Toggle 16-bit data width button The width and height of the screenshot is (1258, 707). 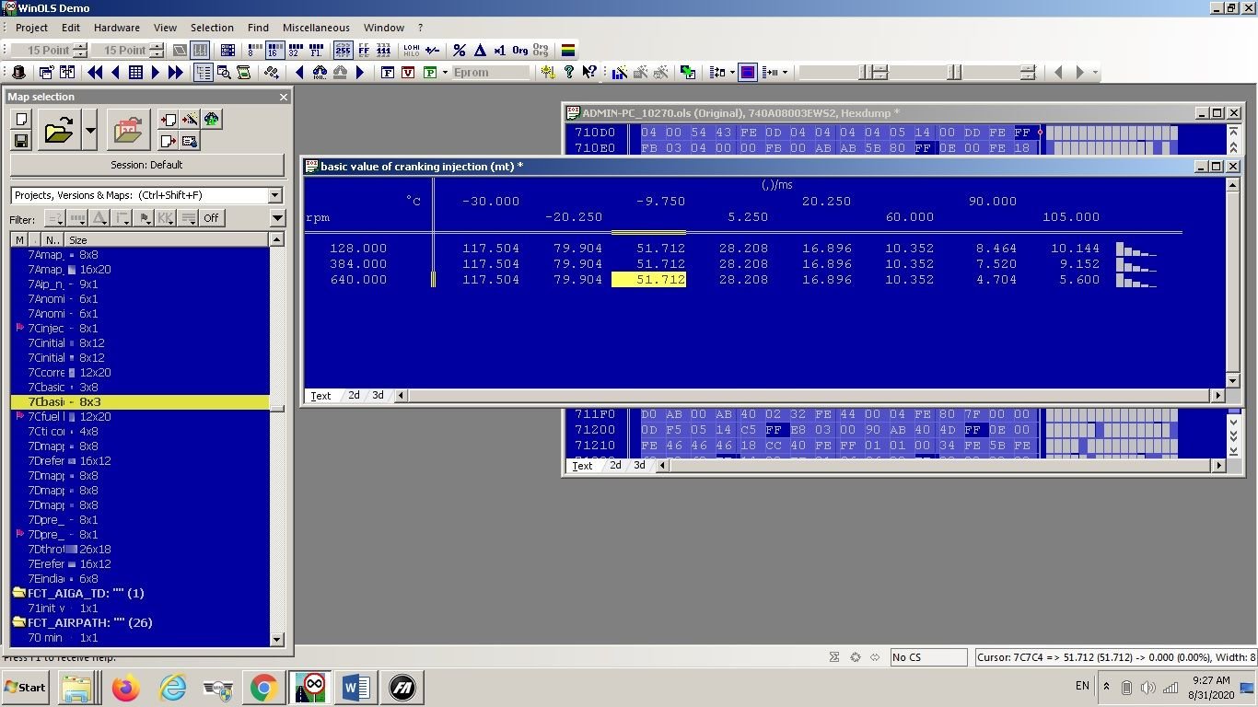tap(274, 51)
